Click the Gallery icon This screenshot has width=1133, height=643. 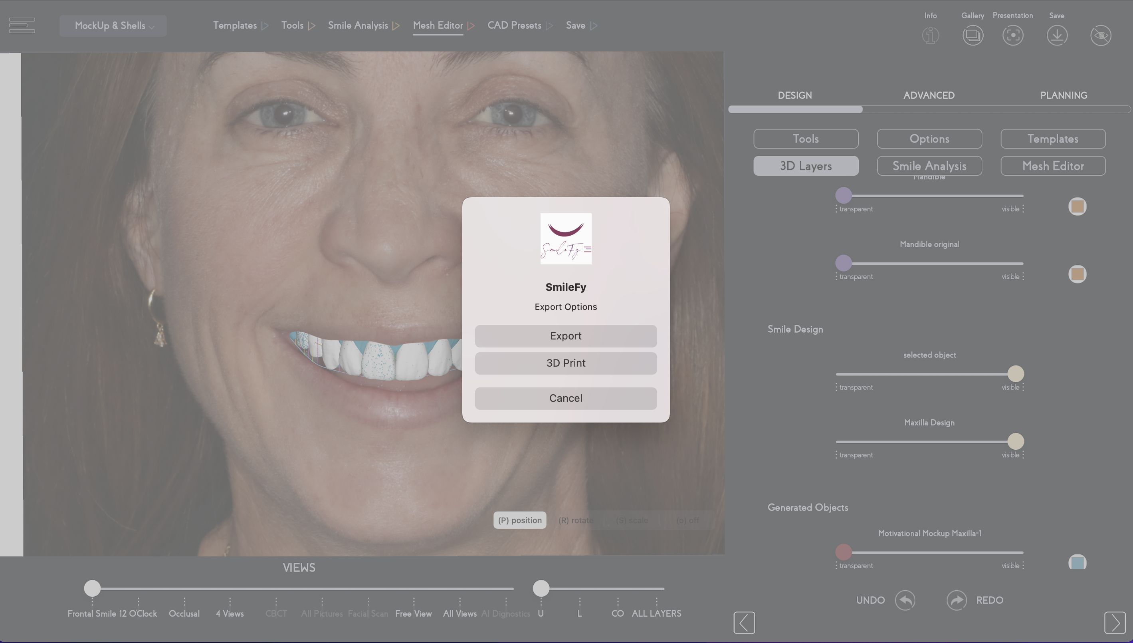point(973,35)
